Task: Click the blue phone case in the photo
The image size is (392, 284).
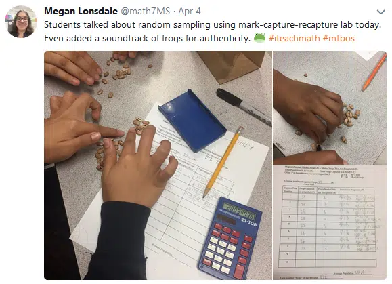Action: pos(192,121)
